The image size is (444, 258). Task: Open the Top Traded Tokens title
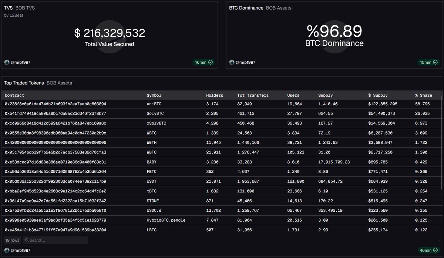24,83
